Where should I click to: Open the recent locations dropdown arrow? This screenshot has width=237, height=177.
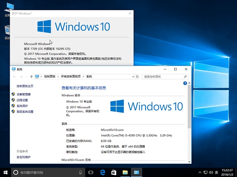[27, 77]
